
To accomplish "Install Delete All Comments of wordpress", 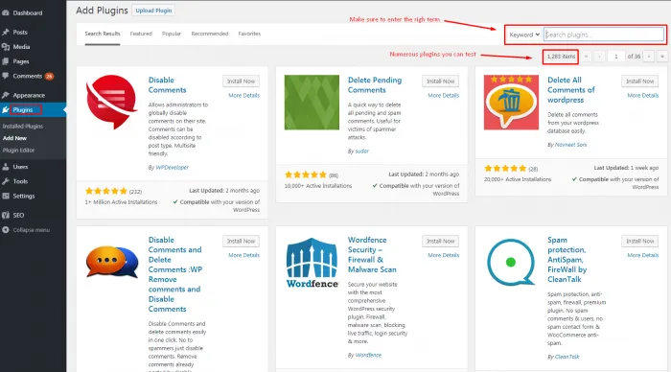I will click(x=640, y=81).
